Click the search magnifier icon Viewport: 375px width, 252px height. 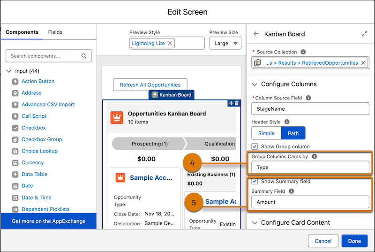pos(84,56)
